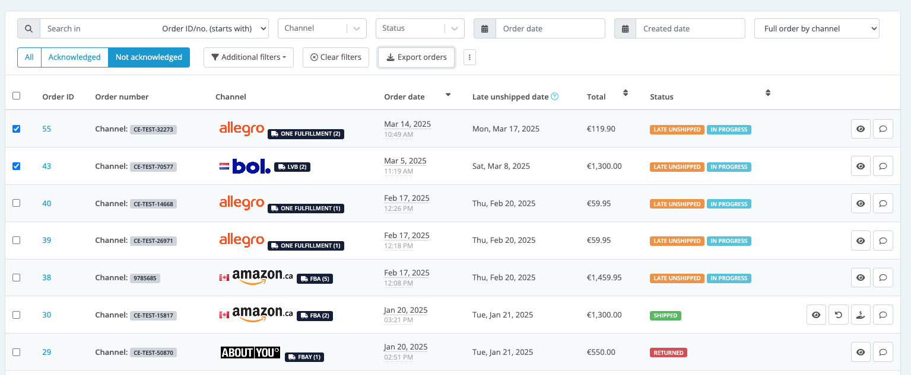Click the bol. channel logo
This screenshot has width=911, height=375.
[251, 166]
